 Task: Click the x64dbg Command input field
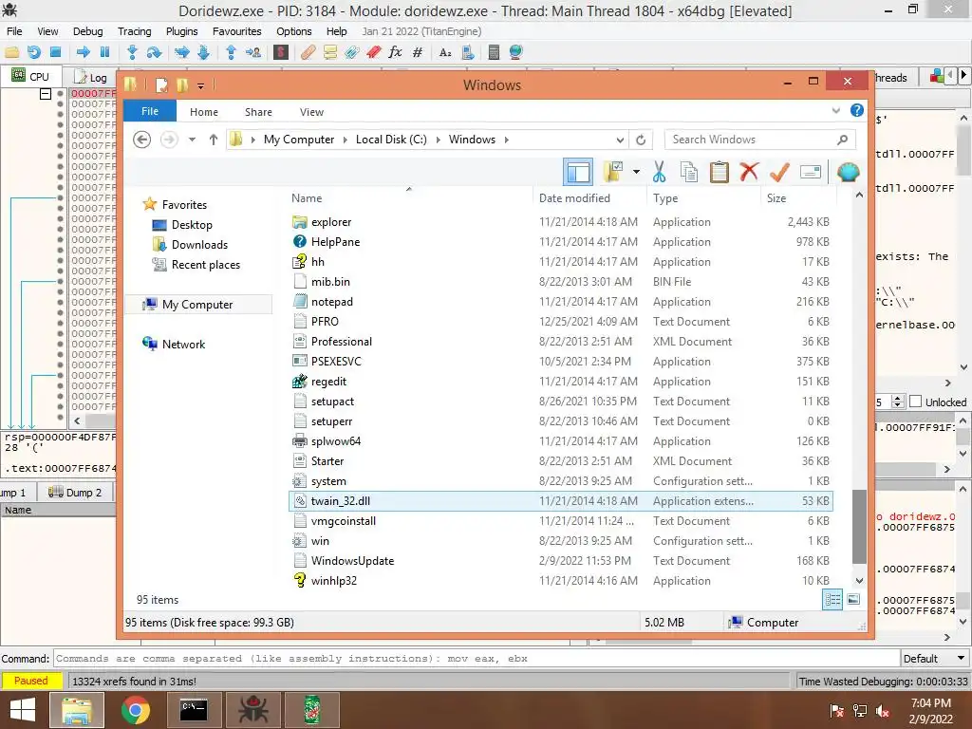[477, 659]
